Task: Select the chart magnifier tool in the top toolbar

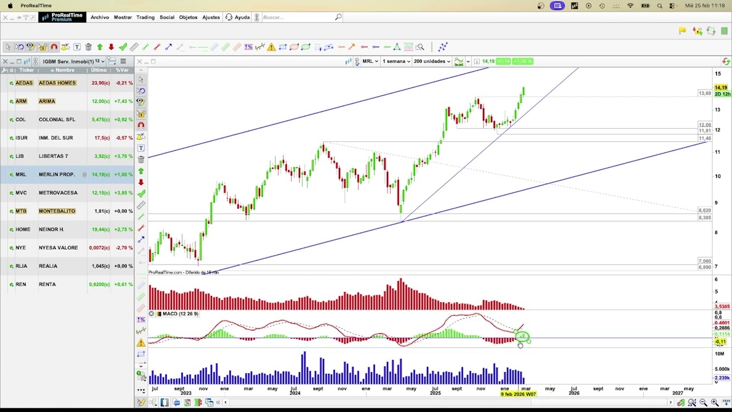Action: [420, 47]
